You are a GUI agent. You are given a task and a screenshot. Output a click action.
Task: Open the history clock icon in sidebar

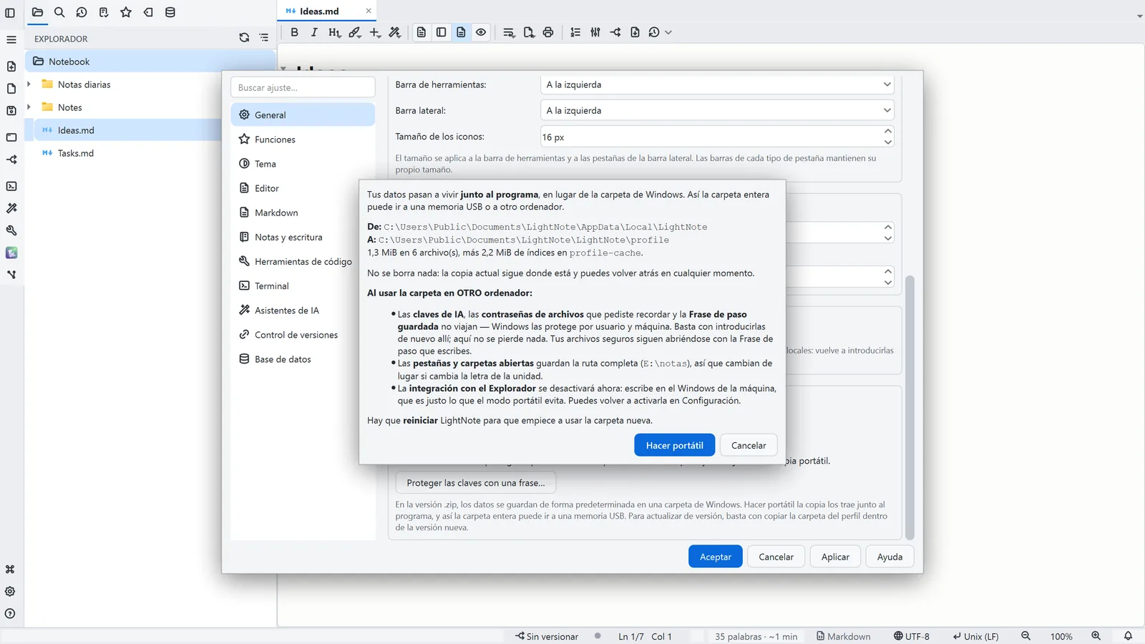(x=82, y=12)
